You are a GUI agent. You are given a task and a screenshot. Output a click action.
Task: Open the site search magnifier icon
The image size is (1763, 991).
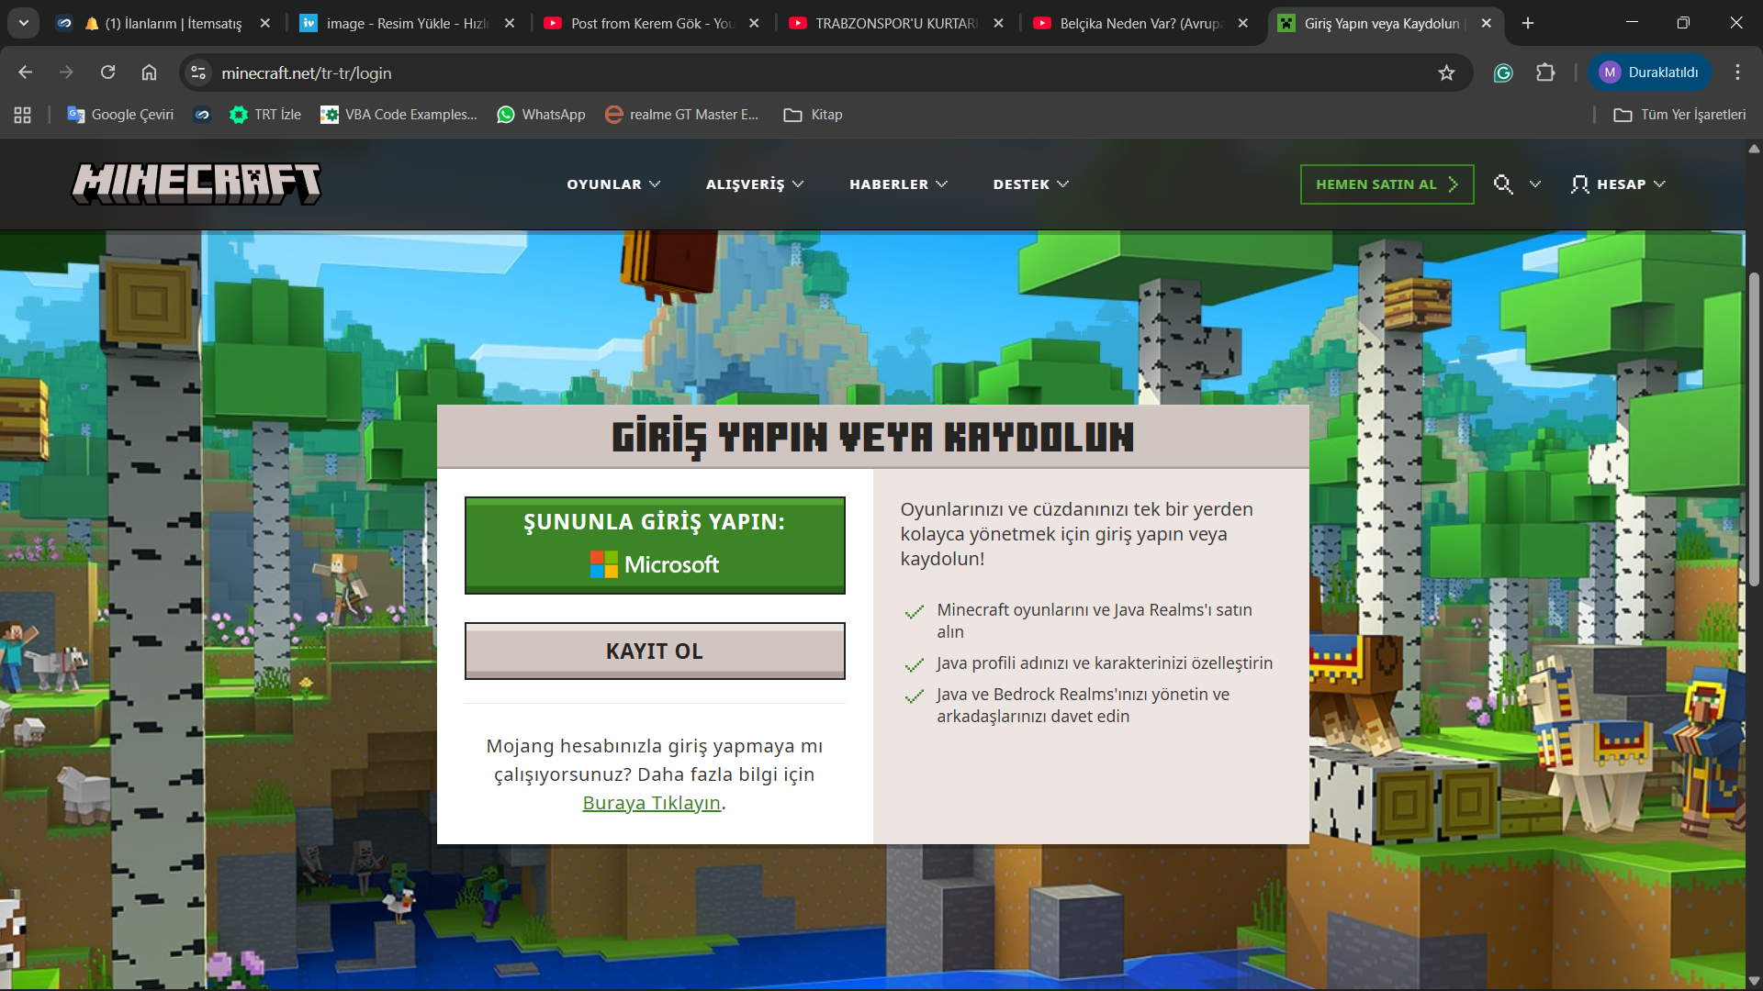tap(1503, 184)
